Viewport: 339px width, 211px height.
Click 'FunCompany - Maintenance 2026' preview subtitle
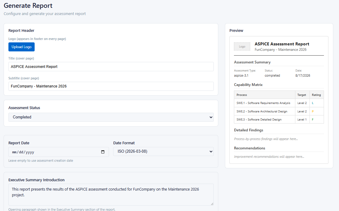tap(280, 50)
